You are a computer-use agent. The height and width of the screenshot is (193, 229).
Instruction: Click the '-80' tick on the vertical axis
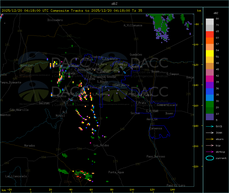197,24
